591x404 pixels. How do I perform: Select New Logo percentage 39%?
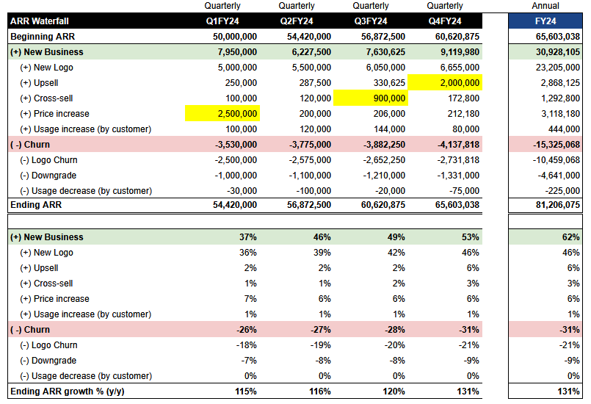[x=322, y=253]
